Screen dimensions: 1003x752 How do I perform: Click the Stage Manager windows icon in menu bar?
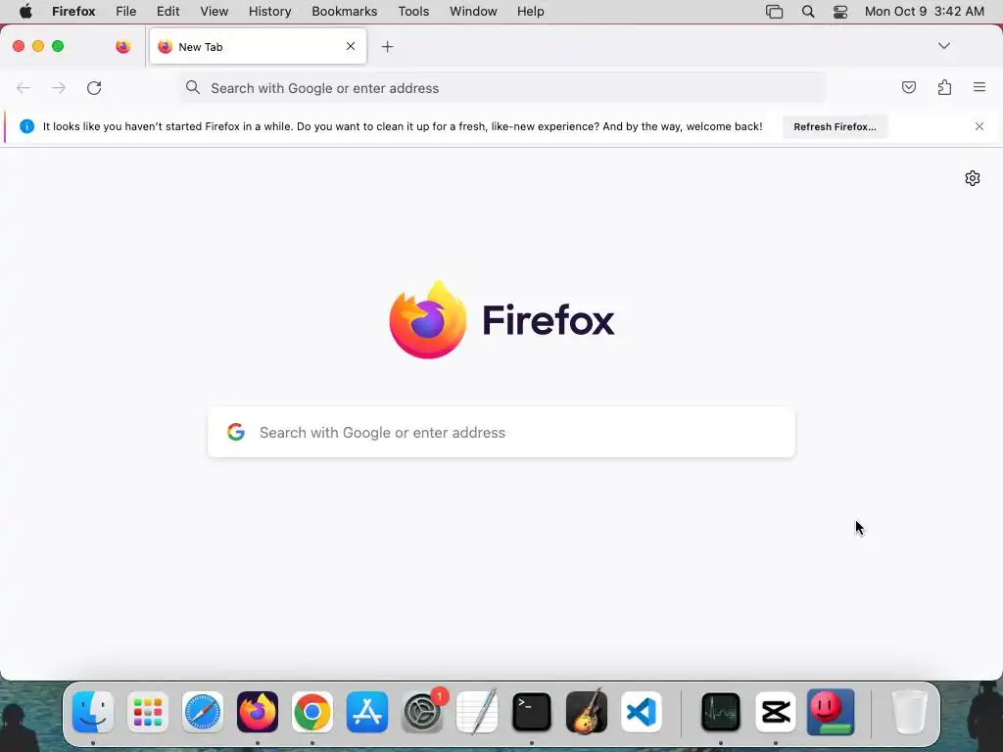(774, 12)
